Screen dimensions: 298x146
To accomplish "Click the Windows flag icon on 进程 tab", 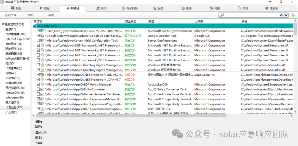I will [x=41, y=8].
